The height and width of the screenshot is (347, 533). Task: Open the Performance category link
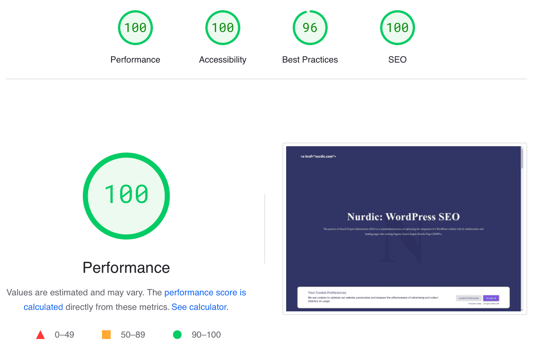pos(135,60)
